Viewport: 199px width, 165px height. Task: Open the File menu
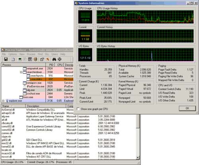[x=4, y=54]
